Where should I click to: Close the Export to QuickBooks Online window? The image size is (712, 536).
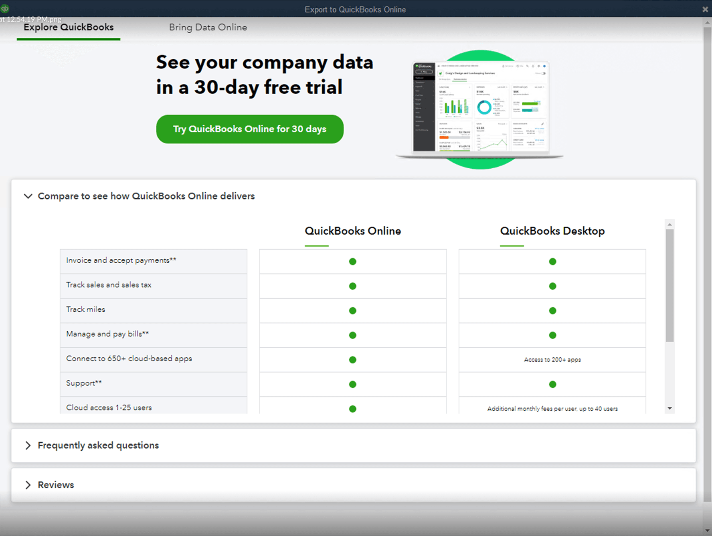pos(705,9)
